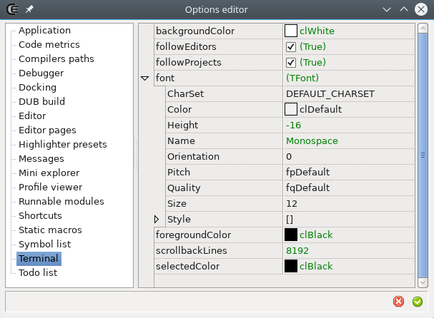Click the selectedColor black swatch
The height and width of the screenshot is (318, 434).
coord(291,266)
